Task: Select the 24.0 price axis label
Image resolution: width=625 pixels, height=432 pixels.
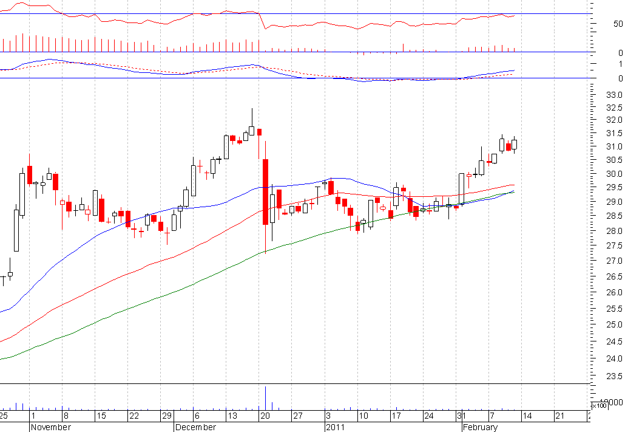Action: pyautogui.click(x=614, y=358)
